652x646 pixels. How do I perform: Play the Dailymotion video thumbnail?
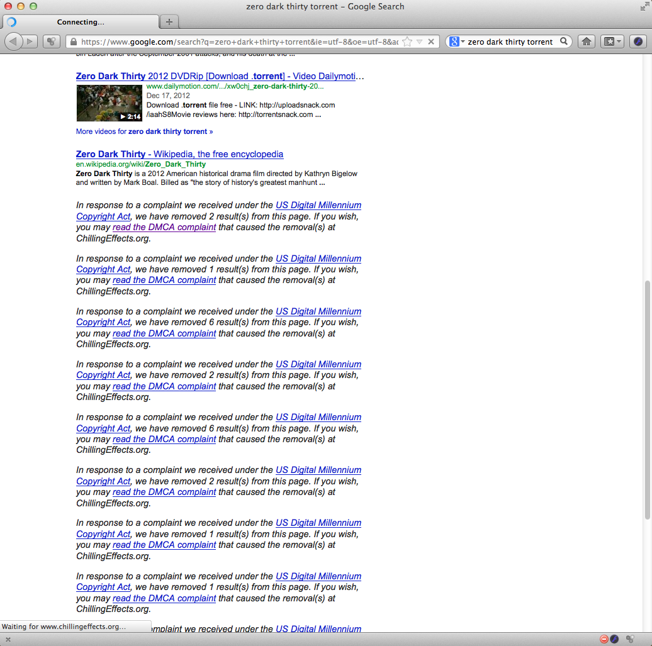coord(109,103)
